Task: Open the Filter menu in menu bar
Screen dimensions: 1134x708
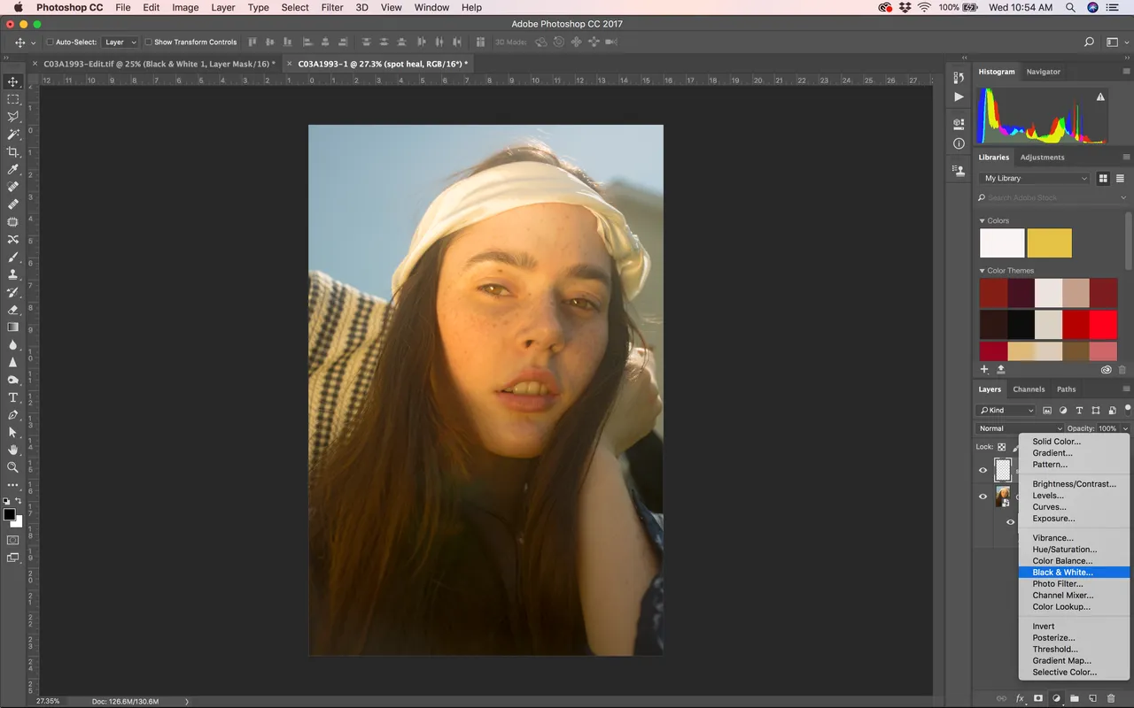Action: (x=332, y=7)
